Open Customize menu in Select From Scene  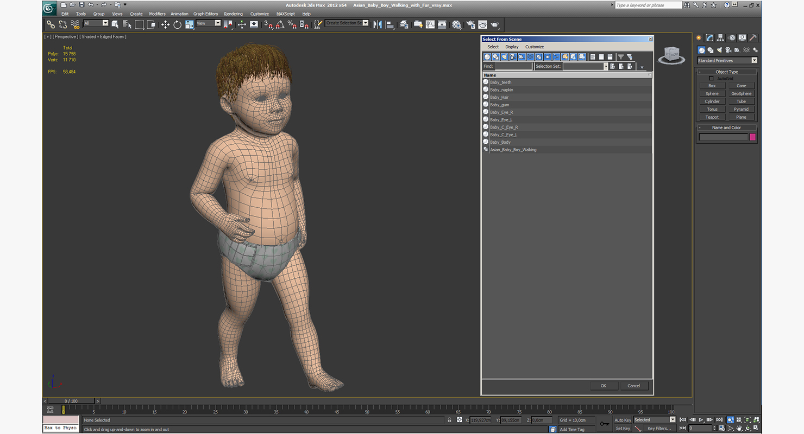(535, 47)
